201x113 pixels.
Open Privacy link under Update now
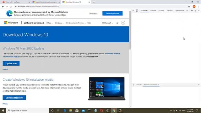coord(5,69)
